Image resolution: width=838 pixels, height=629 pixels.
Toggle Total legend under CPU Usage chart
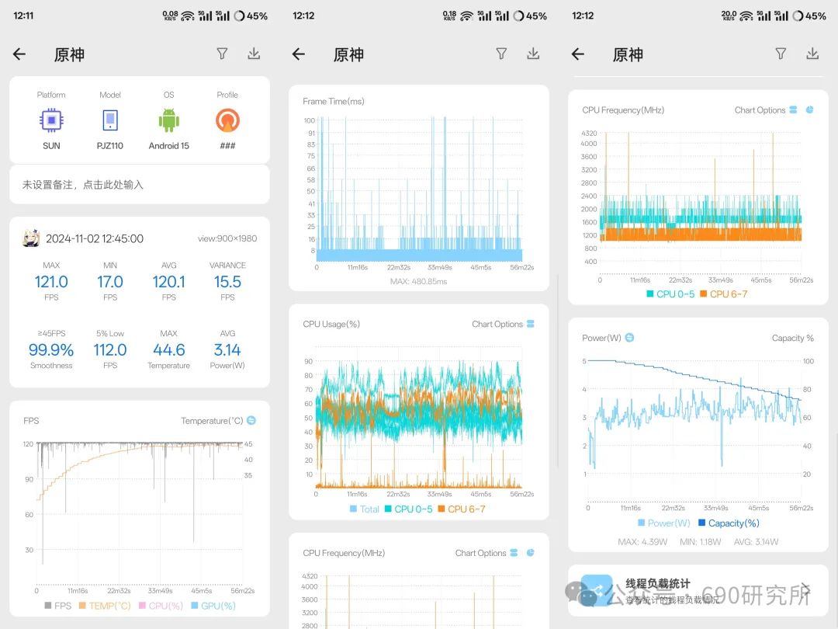tap(365, 509)
